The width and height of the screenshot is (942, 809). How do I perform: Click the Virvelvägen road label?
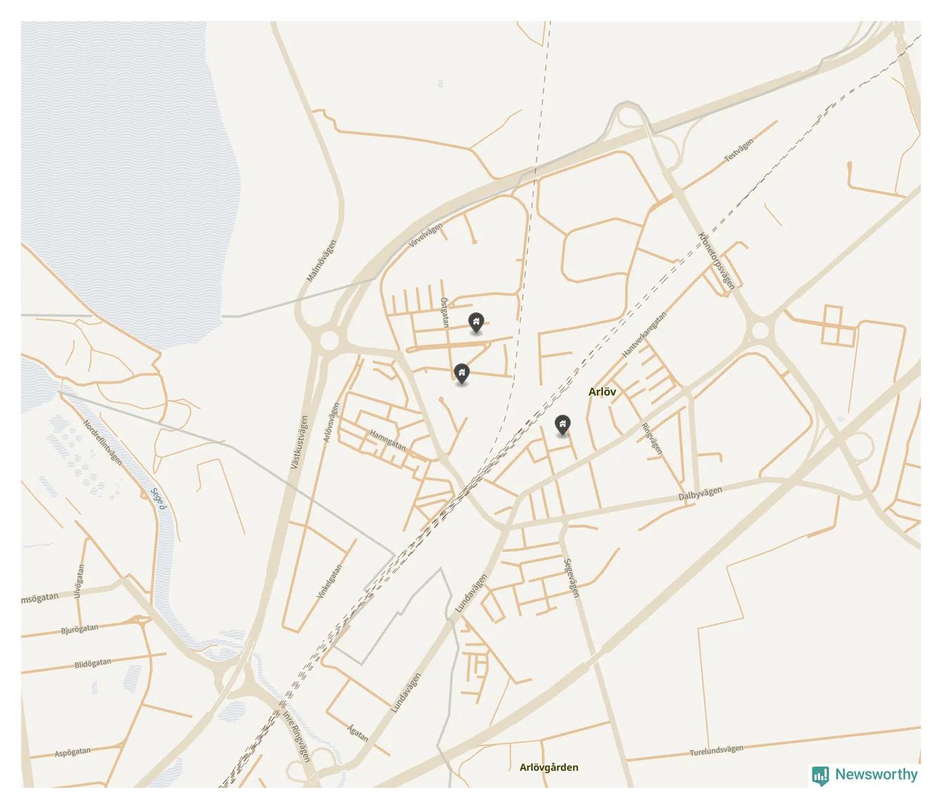click(x=426, y=234)
